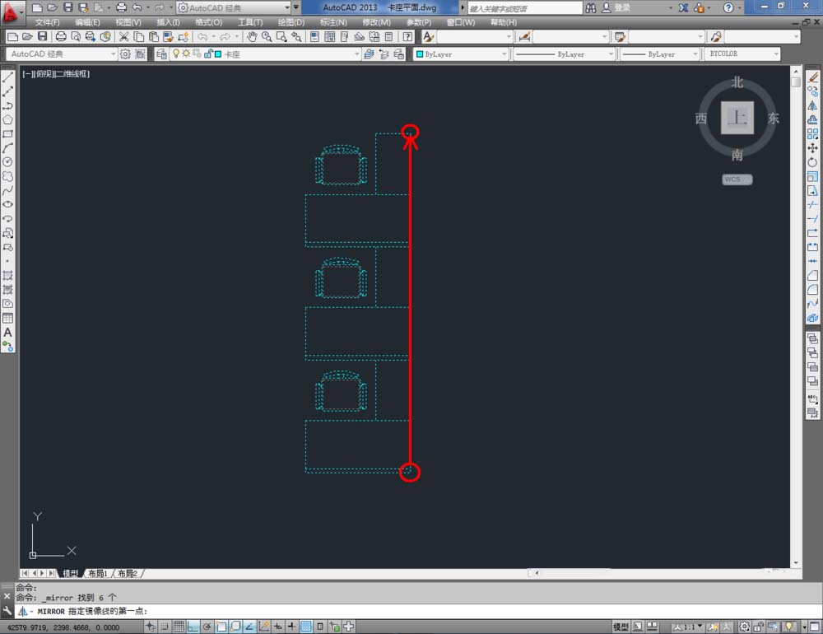Toggle Dynamic Input in status bar
The image size is (823, 634).
click(277, 626)
